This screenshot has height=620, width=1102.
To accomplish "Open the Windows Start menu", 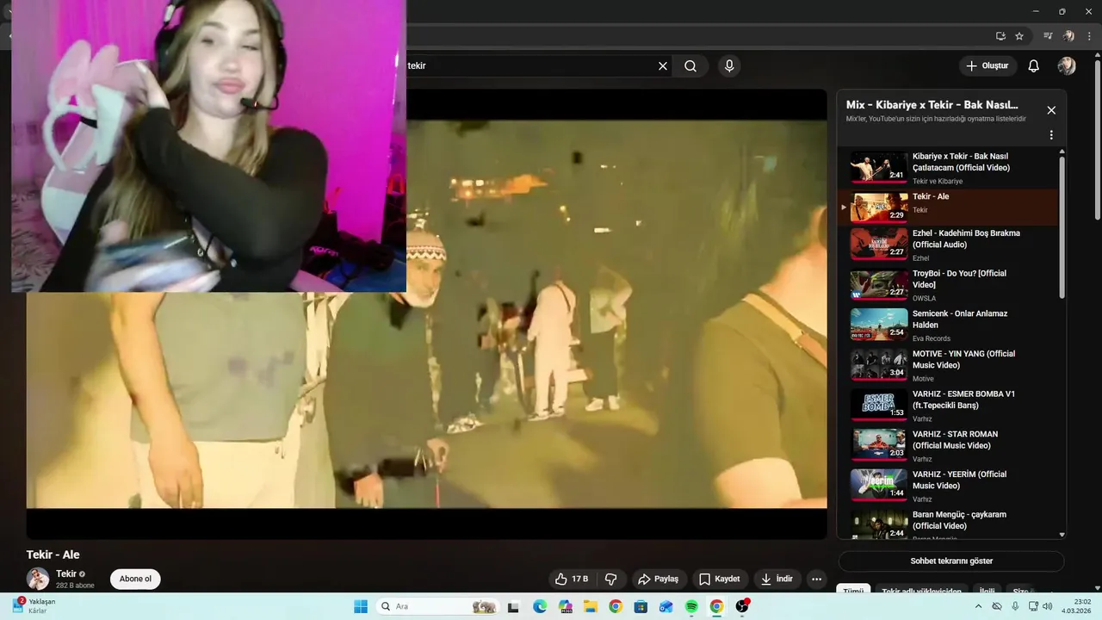I will 361,606.
